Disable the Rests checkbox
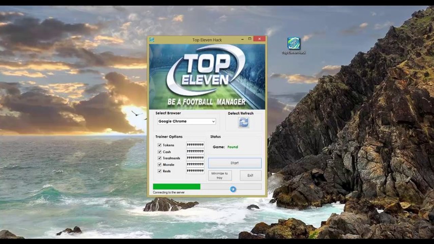This screenshot has width=434, height=244. point(159,171)
